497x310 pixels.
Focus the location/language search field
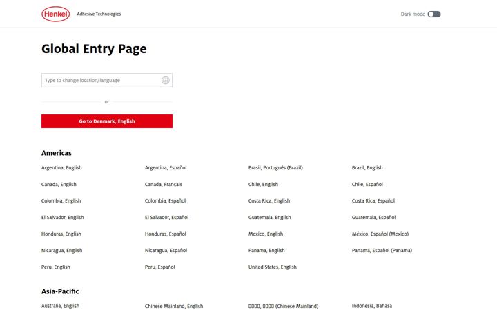pyautogui.click(x=107, y=81)
